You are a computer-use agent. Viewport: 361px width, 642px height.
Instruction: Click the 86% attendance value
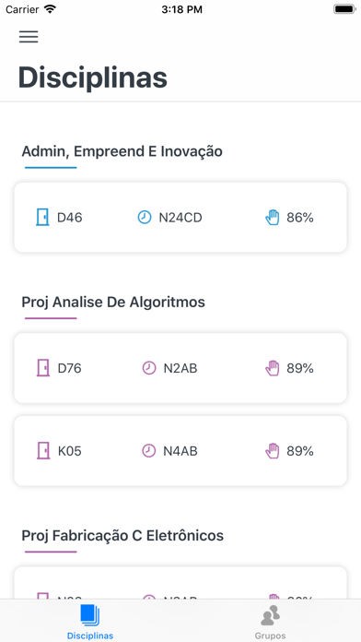(300, 218)
